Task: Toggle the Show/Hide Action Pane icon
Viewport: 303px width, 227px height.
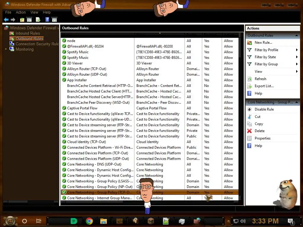Action: pyautogui.click(x=54, y=20)
